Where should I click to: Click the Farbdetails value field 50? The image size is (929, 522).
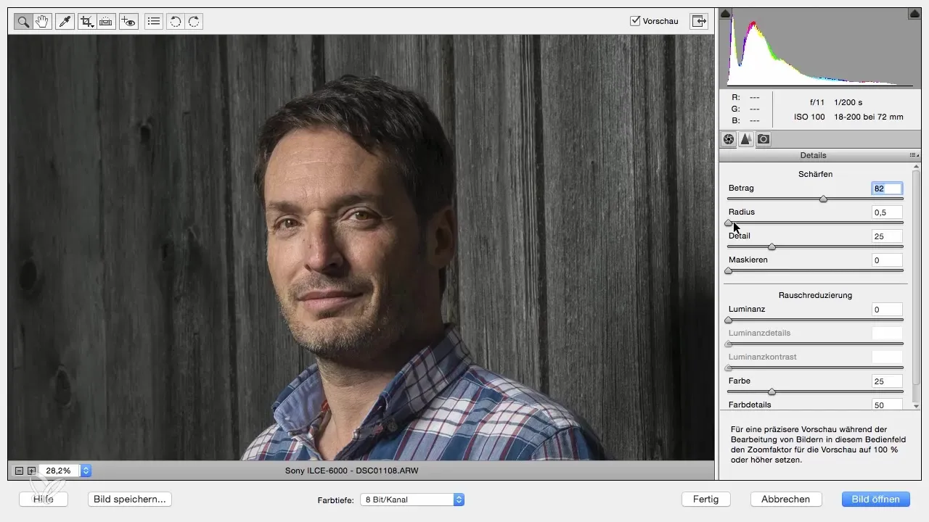[887, 405]
